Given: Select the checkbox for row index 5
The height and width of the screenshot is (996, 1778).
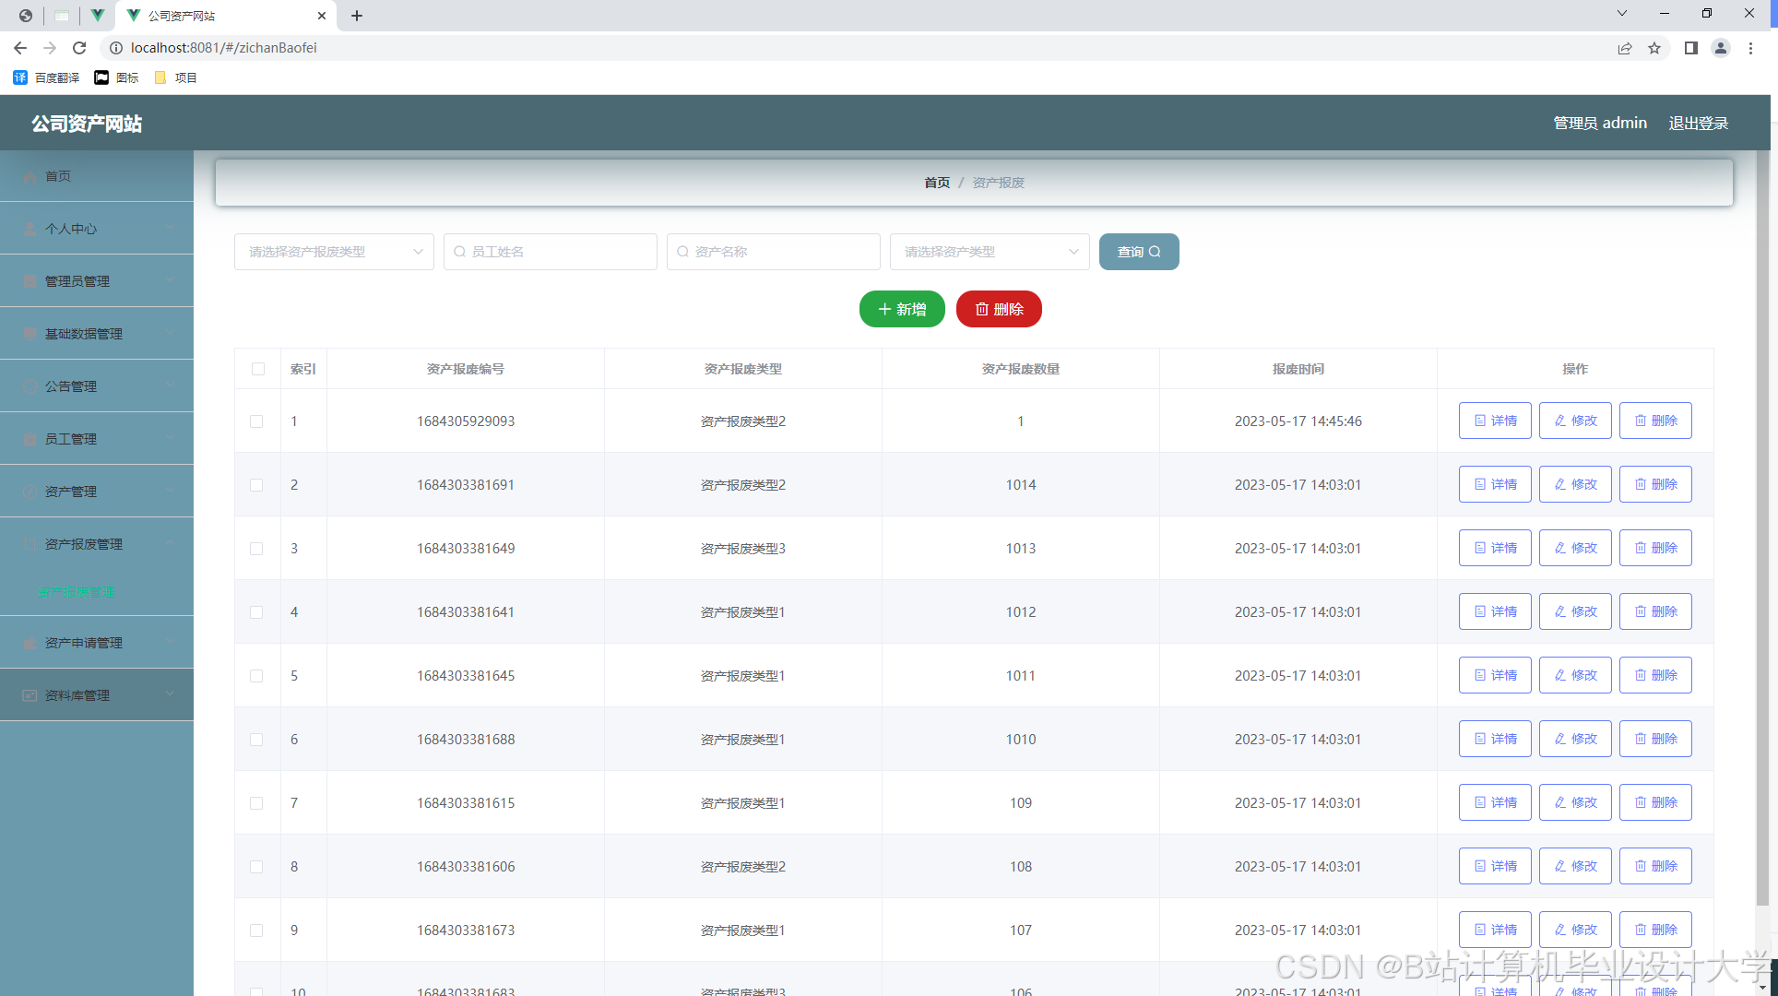Looking at the screenshot, I should pos(256,676).
